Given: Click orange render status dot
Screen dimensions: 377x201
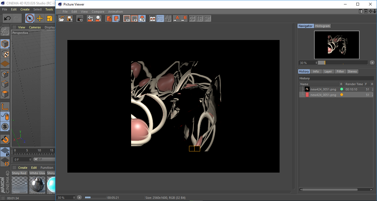Looking at the screenshot, I should tap(342, 95).
